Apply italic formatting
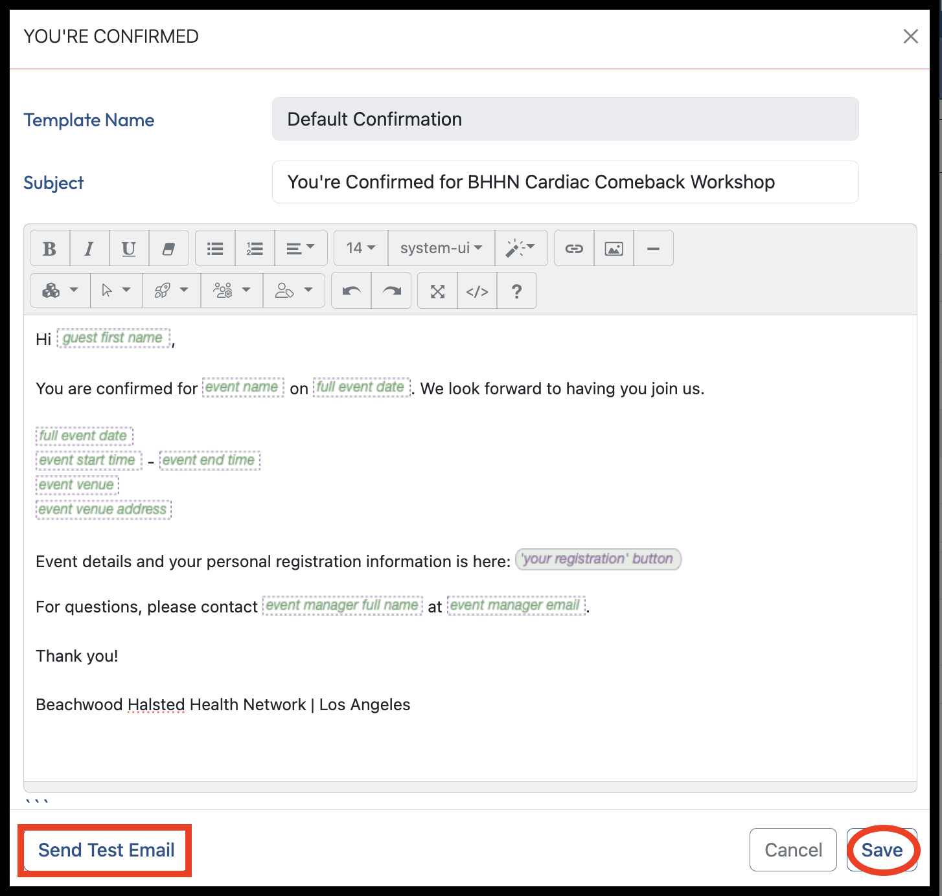Viewport: 942px width, 896px height. [x=89, y=248]
